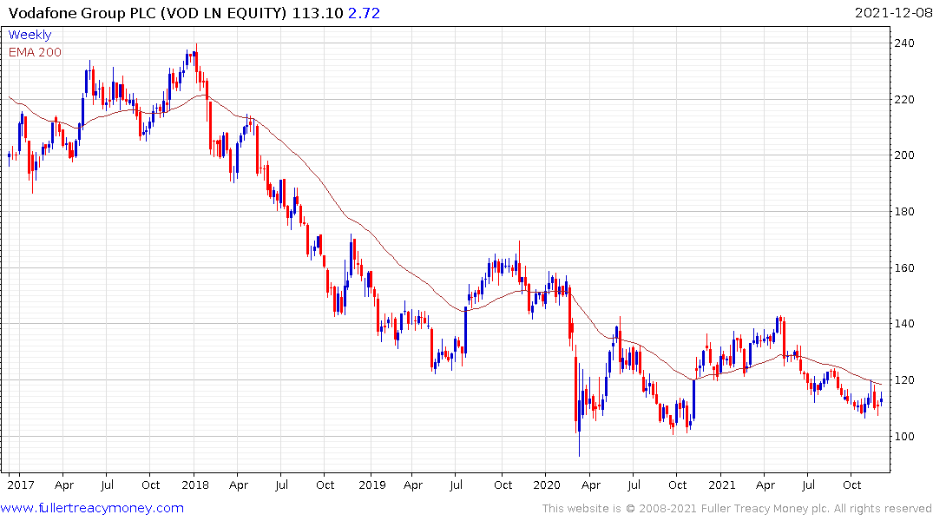Screen dimensions: 933x521
Task: Click the 2017 year label on time axis
Action: [x=21, y=485]
